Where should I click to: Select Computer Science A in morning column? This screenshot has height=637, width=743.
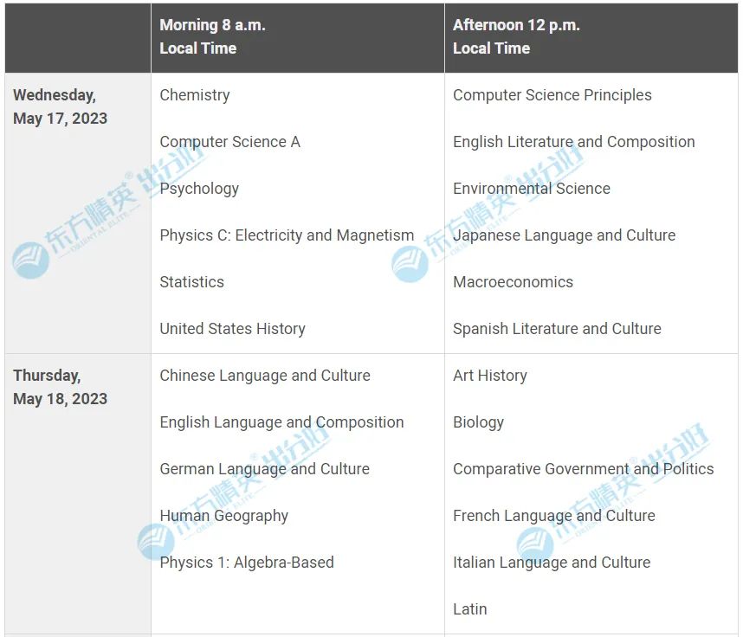[229, 142]
